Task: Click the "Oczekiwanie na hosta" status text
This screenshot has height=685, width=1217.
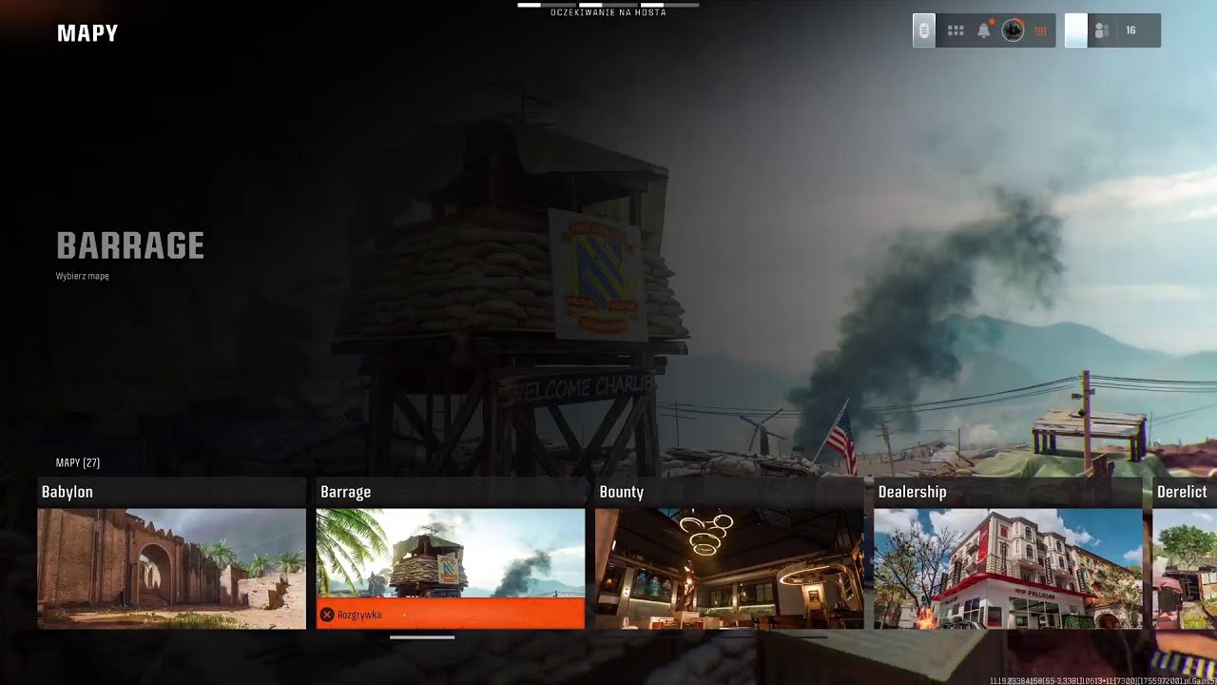Action: (608, 13)
